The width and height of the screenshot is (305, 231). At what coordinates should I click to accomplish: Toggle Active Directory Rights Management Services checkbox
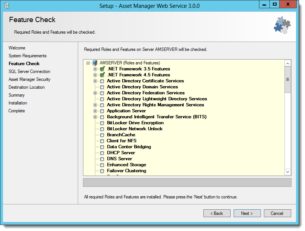coord(102,105)
